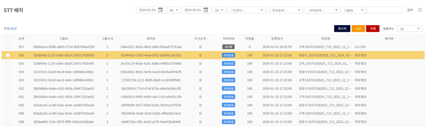Select batch ID 24be2321-9e3a-48e2-a984-00ead71742a6
425x126 pixels.
click(151, 47)
